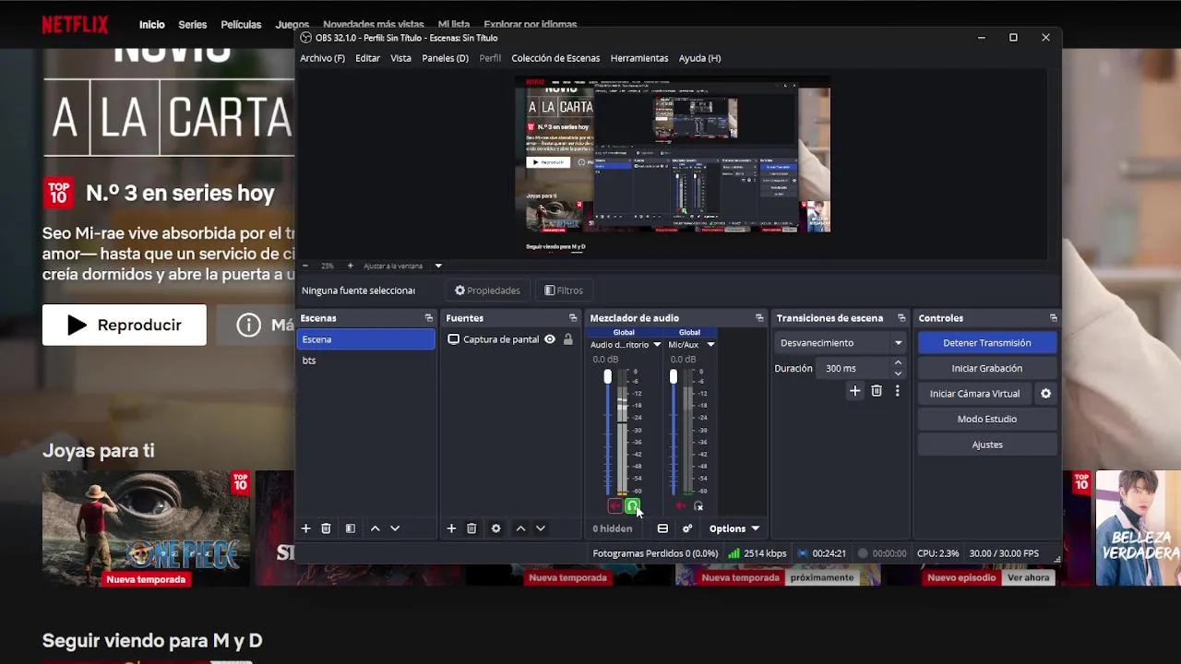Open Audio del escritorio channel dropdown arrow
Image resolution: width=1181 pixels, height=664 pixels.
[657, 345]
